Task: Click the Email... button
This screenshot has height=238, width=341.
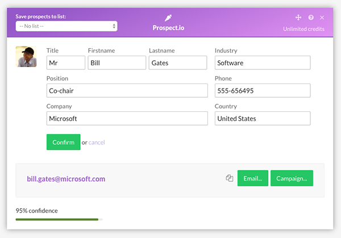Action: 253,178
